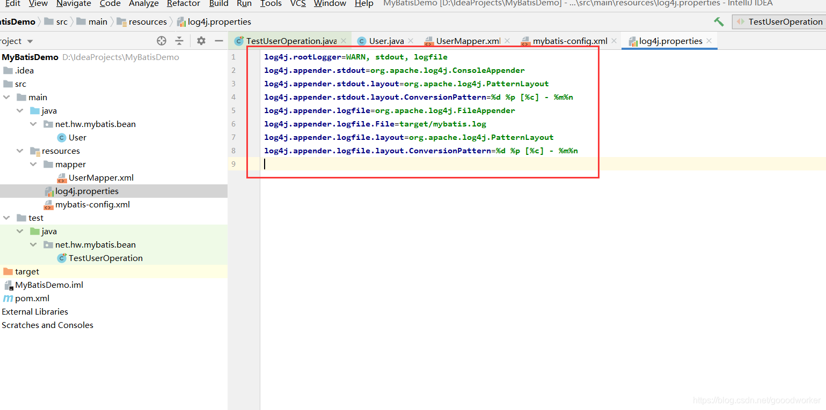Image resolution: width=826 pixels, height=410 pixels.
Task: Open Project panel settings gear
Action: (201, 41)
